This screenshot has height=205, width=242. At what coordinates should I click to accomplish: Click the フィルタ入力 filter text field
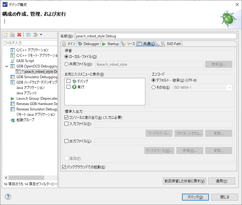(30, 43)
